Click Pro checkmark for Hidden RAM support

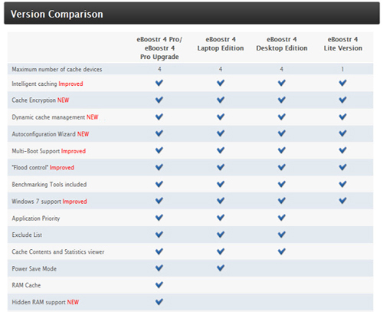[x=159, y=302]
